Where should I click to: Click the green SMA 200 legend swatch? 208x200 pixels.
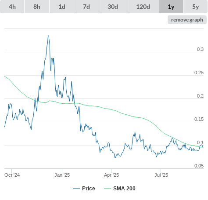click(108, 189)
